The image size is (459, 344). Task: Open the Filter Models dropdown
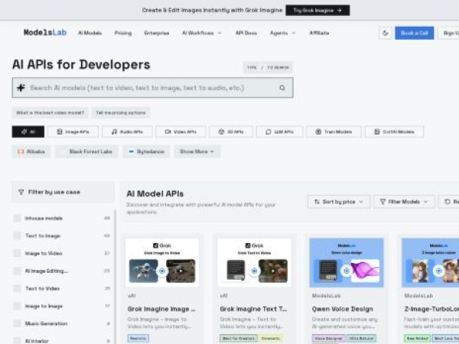click(404, 202)
